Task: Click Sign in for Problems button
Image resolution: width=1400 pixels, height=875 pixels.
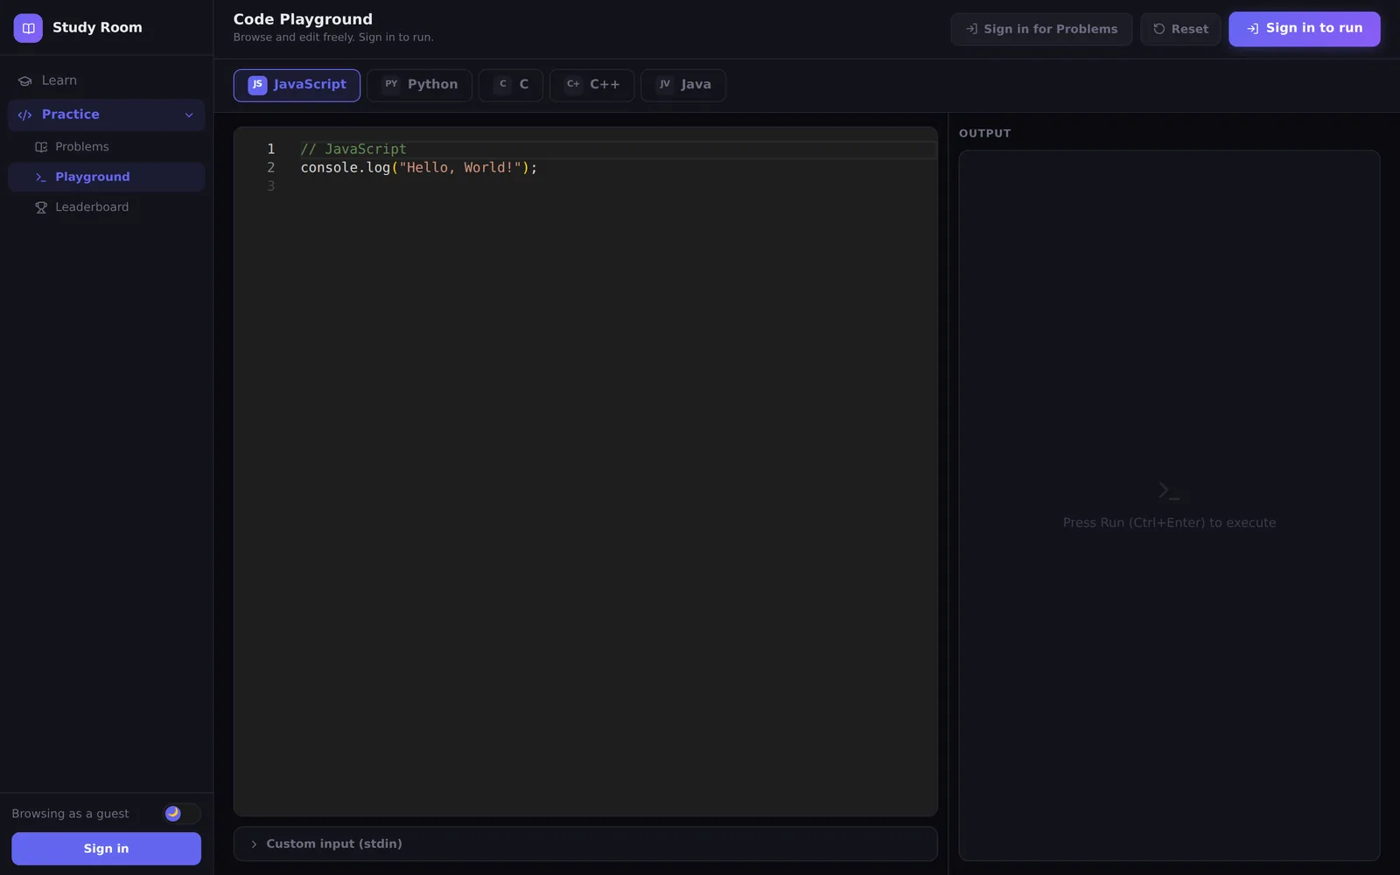Action: click(1041, 29)
